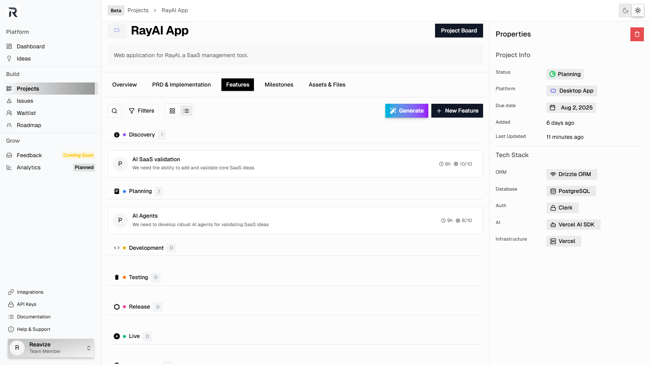The height and width of the screenshot is (365, 650).
Task: Open the Assets & Files tab
Action: click(327, 84)
